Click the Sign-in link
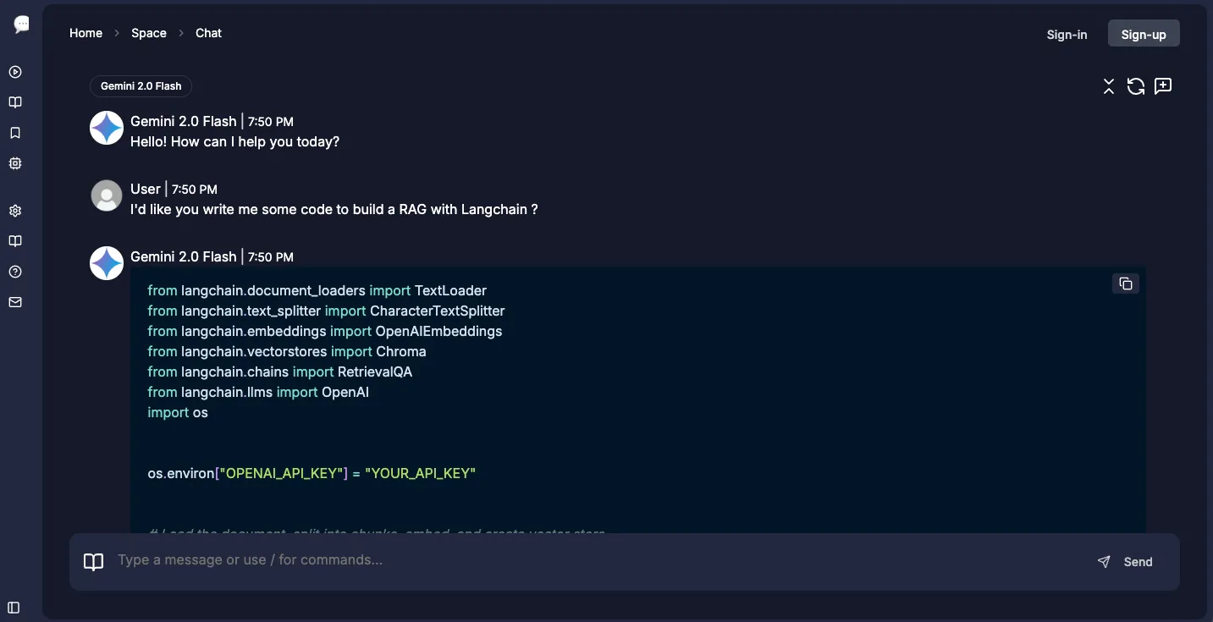Image resolution: width=1213 pixels, height=622 pixels. coord(1067,35)
